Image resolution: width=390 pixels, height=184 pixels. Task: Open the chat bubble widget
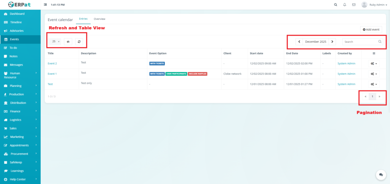click(x=380, y=175)
